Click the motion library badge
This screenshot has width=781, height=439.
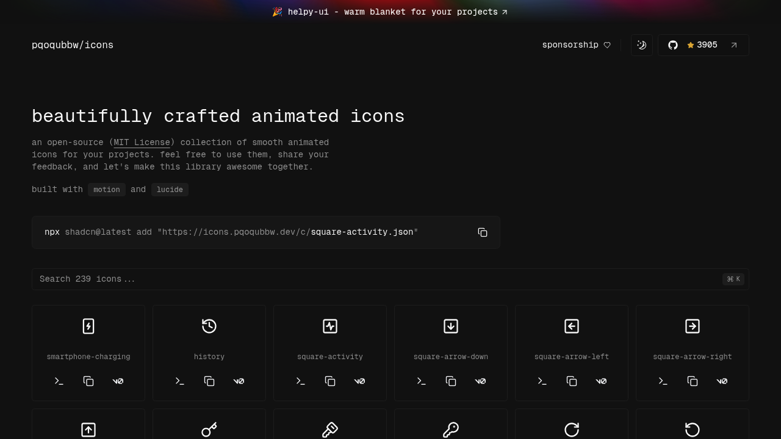point(107,190)
